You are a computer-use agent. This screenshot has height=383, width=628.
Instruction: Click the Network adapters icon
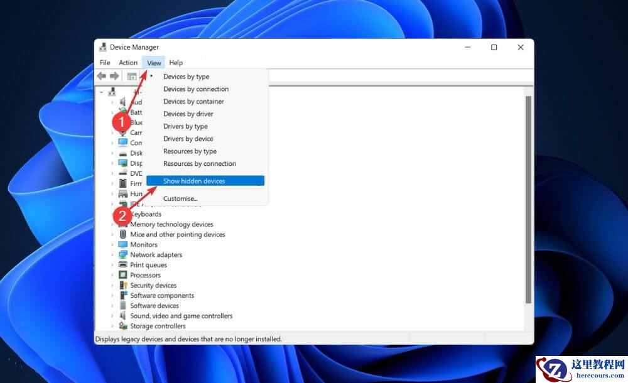click(x=122, y=254)
